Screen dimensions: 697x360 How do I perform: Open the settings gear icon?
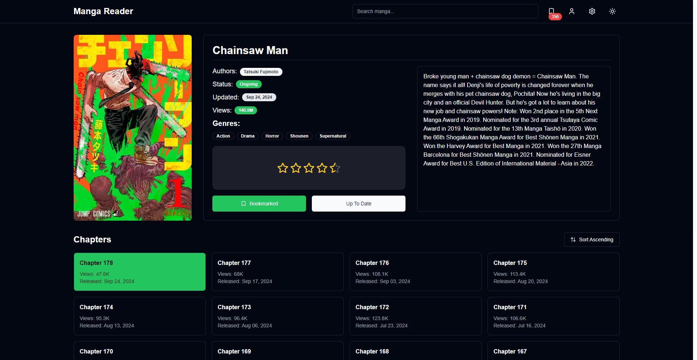pyautogui.click(x=592, y=11)
